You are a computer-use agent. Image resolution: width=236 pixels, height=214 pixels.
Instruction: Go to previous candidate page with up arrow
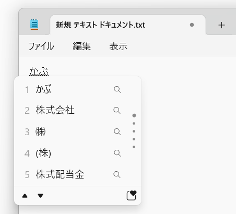25,196
